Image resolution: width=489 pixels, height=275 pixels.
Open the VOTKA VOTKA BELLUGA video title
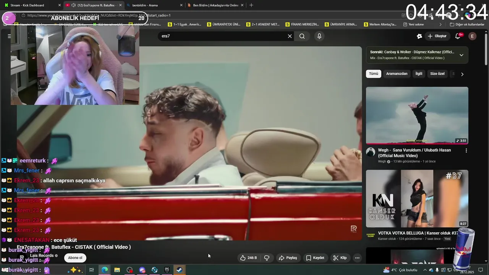(x=418, y=233)
